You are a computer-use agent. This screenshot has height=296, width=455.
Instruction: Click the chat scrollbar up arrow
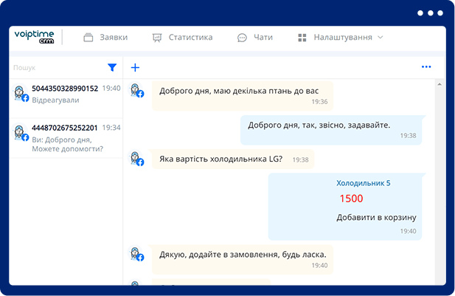tap(440, 85)
